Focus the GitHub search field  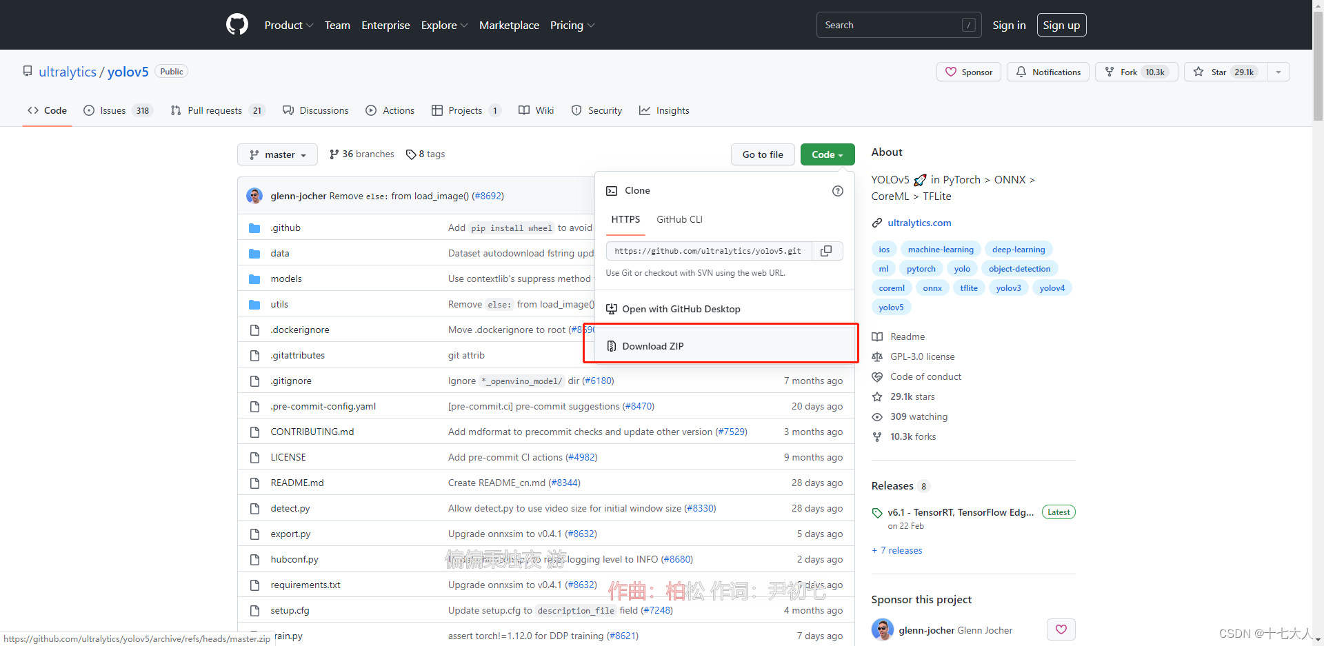click(899, 25)
